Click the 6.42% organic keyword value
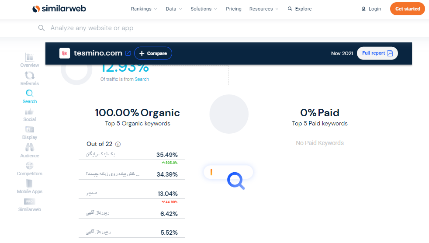The image size is (429, 243). tap(169, 214)
